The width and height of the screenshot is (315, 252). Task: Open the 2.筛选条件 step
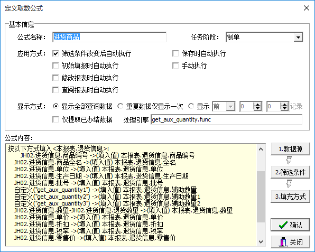coord(290,172)
